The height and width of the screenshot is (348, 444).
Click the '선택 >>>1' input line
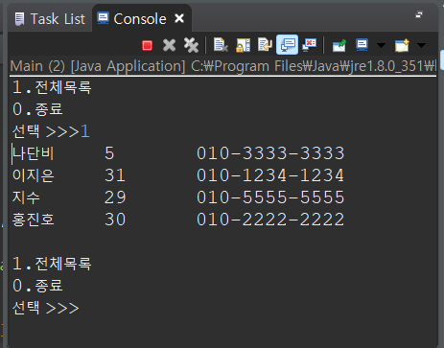pyautogui.click(x=51, y=131)
